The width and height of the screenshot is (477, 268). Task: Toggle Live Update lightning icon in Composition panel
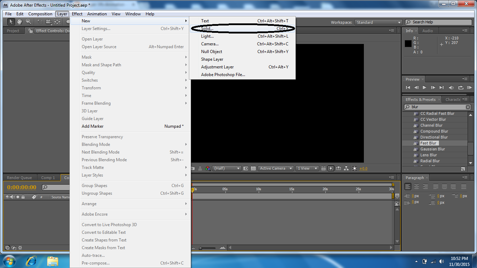coord(331,168)
